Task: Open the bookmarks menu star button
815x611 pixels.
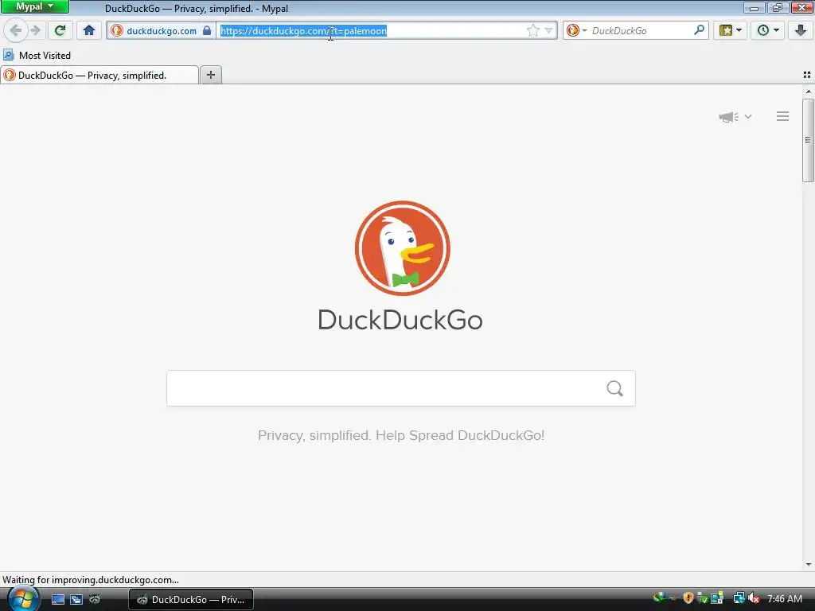Action: (731, 30)
